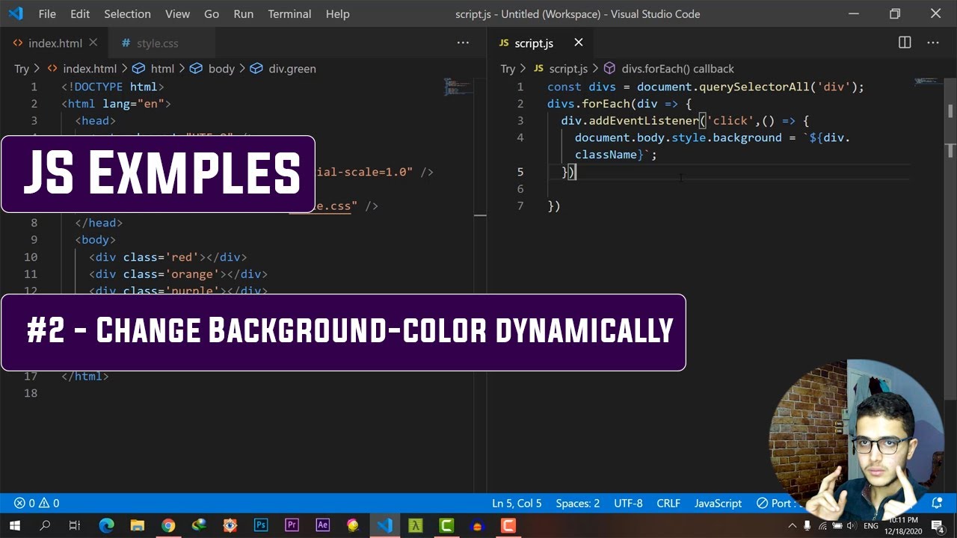The image size is (957, 538).
Task: Open the Run menu
Action: coord(243,13)
